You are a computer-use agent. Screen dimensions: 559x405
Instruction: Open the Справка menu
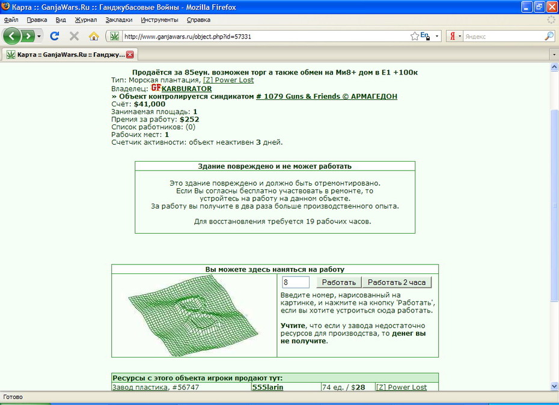point(198,20)
